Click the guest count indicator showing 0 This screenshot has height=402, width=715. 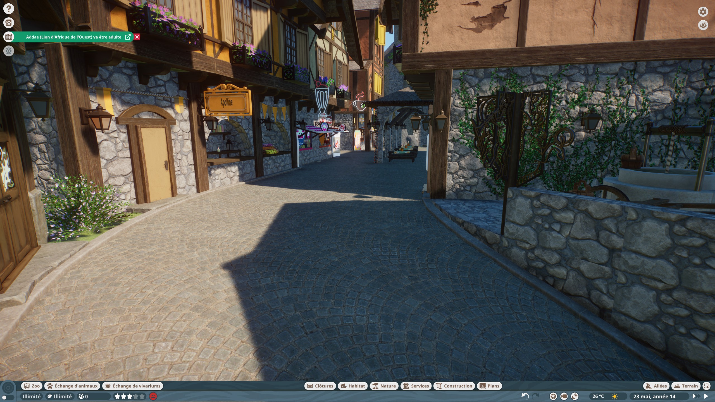coord(94,396)
